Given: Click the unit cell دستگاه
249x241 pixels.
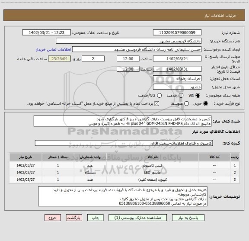Looking at the screenshot, I should click(x=90, y=173).
